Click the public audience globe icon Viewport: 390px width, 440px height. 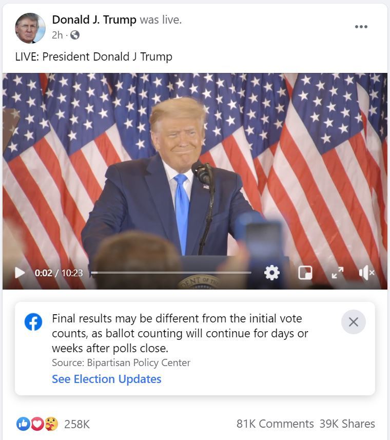74,35
